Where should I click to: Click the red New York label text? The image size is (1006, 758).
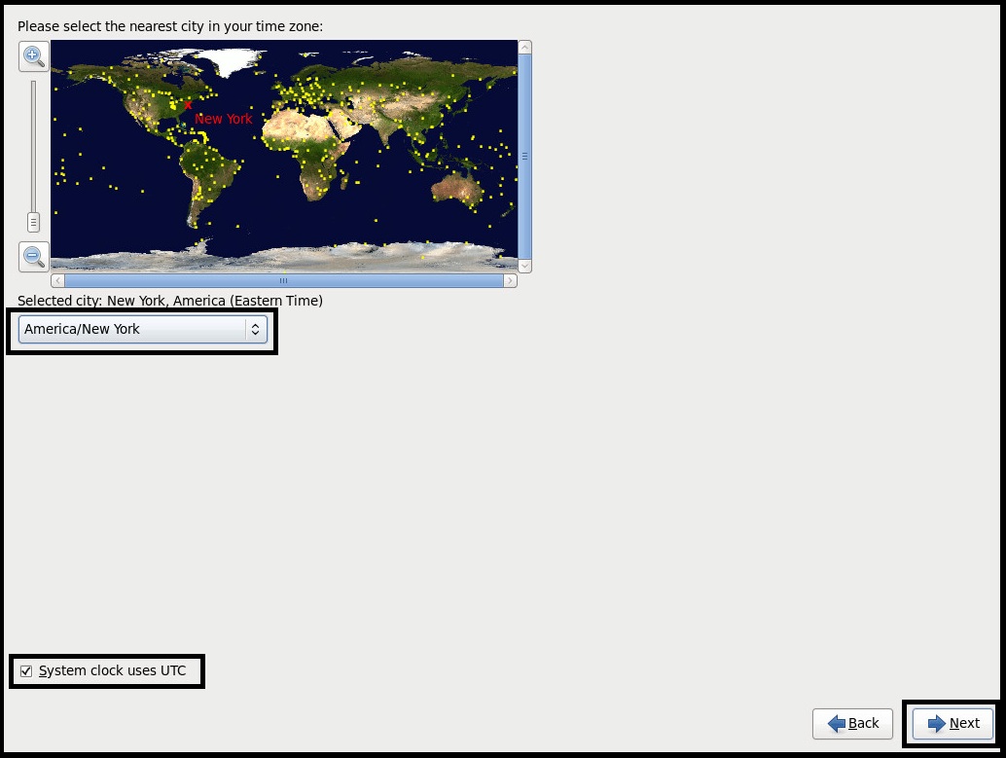[223, 119]
